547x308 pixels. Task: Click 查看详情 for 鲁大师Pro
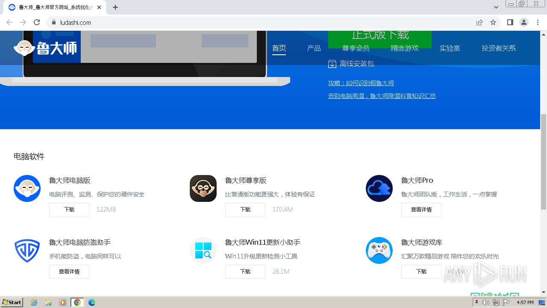pyautogui.click(x=421, y=210)
